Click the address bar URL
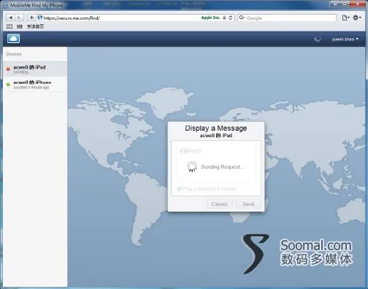 (72, 18)
